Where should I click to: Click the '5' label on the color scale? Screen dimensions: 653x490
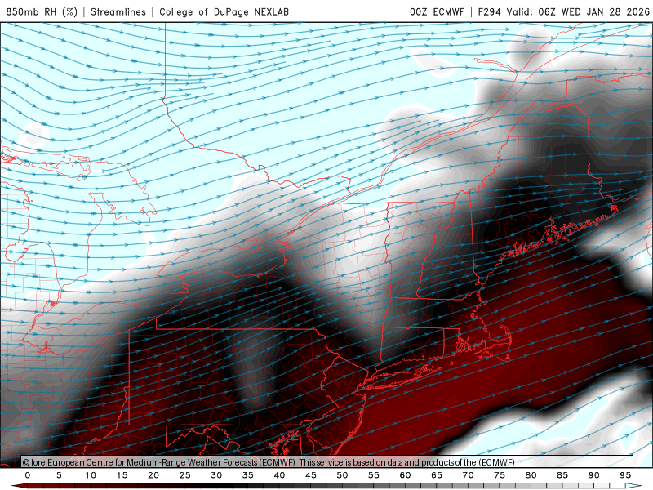pyautogui.click(x=59, y=475)
